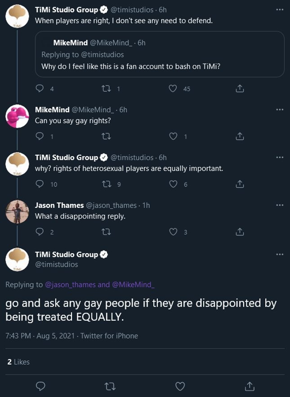Like Jason Thames' 'disappointing reply' tweet

[x=173, y=232]
